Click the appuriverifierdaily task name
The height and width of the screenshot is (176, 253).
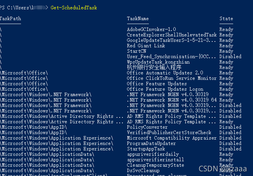coord(153,154)
